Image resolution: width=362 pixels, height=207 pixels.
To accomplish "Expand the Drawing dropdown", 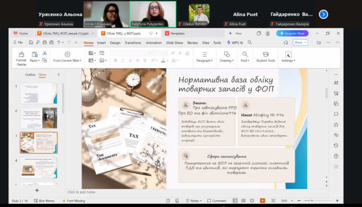I will 227,61.
